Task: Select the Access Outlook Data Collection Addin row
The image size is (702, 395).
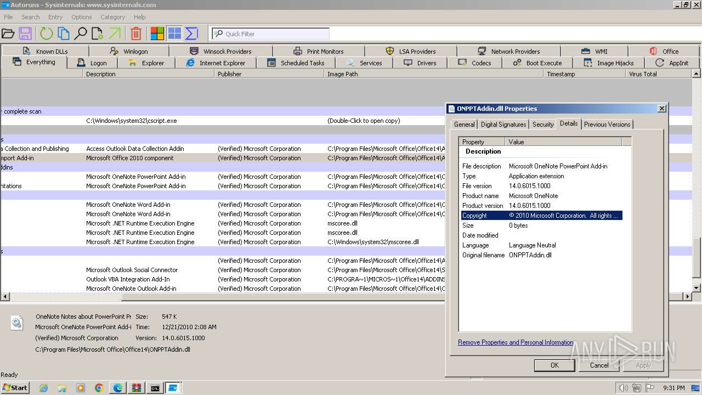Action: (223, 149)
